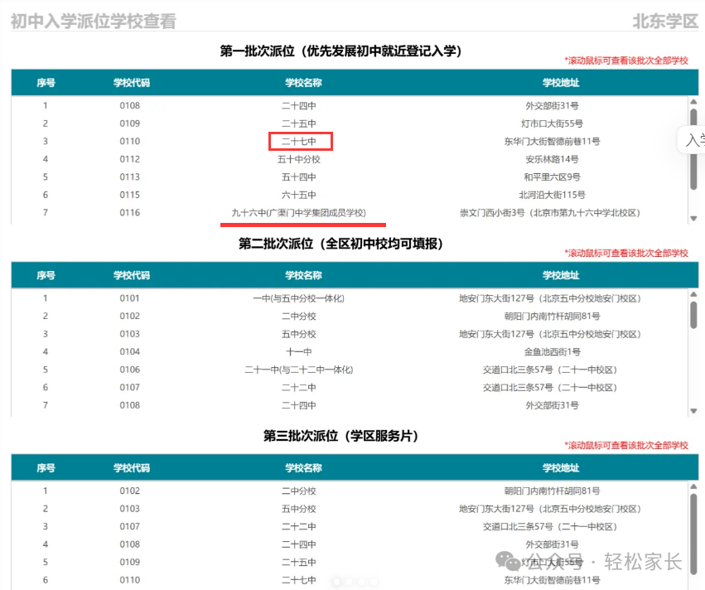Click the first batch scrollbar down arrow
The height and width of the screenshot is (590, 705).
(693, 219)
